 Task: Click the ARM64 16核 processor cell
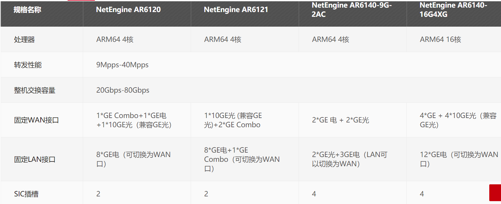click(x=454, y=39)
